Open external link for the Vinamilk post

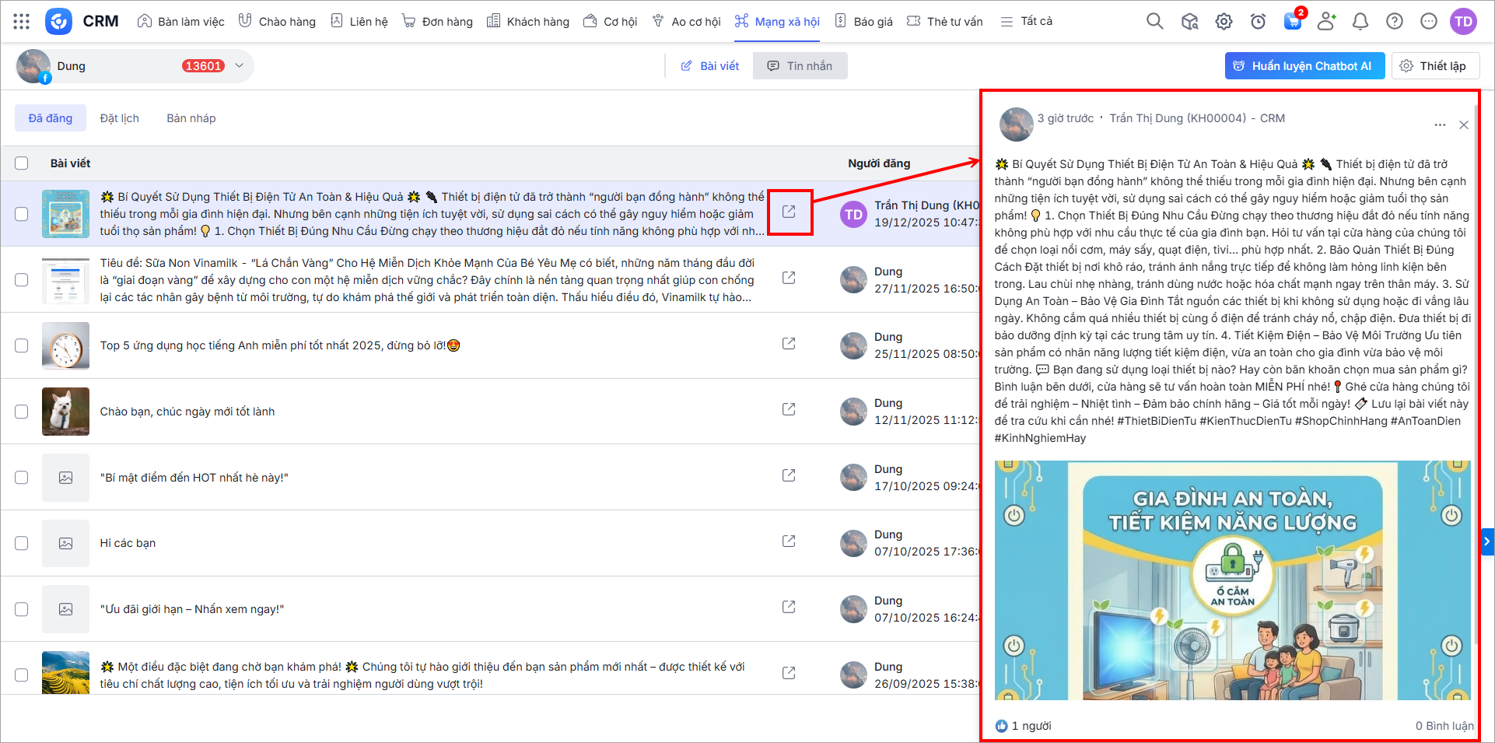(789, 278)
